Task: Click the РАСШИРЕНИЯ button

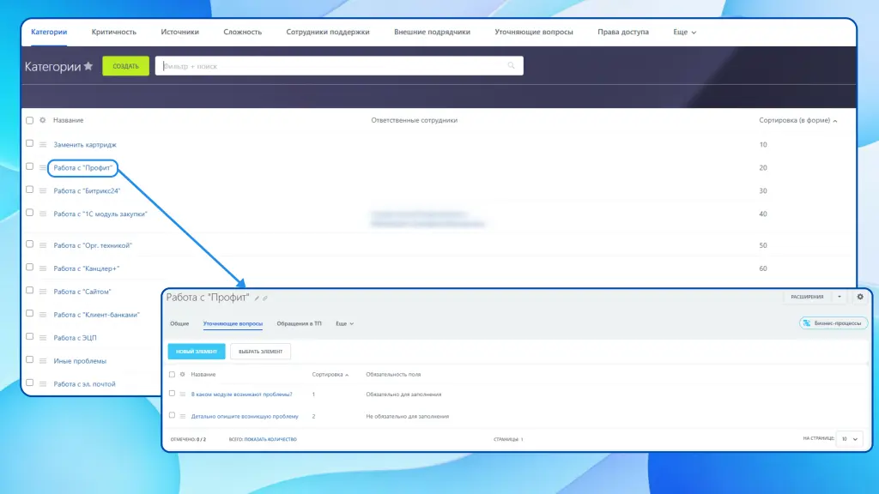Action: click(x=807, y=297)
